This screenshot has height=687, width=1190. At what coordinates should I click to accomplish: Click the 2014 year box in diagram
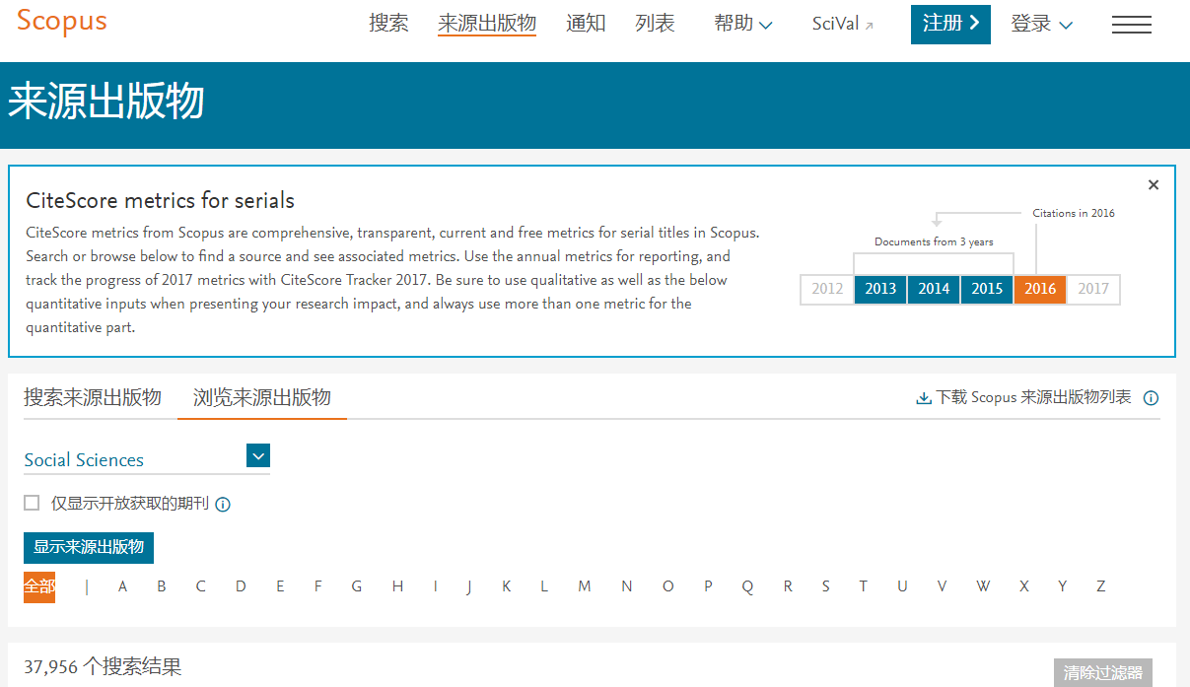point(934,289)
